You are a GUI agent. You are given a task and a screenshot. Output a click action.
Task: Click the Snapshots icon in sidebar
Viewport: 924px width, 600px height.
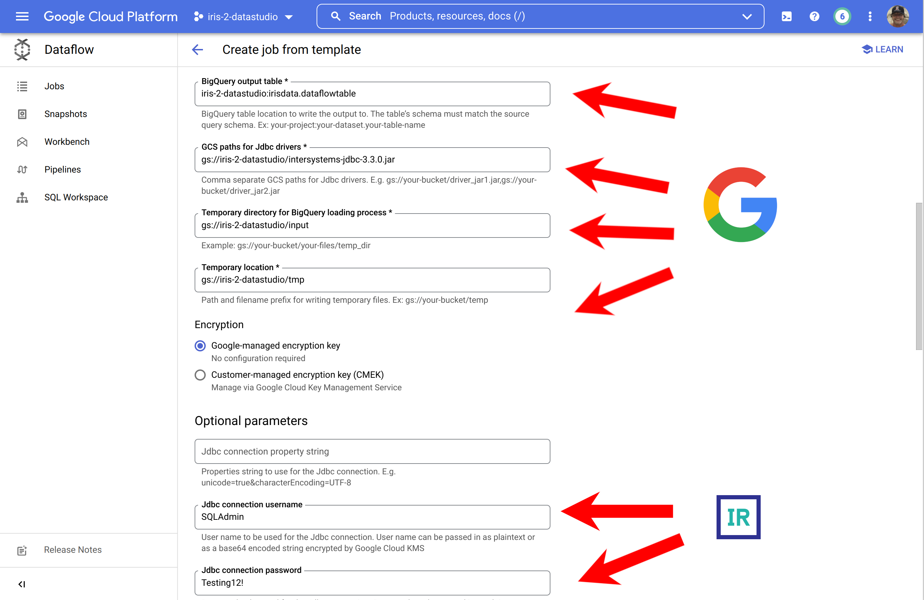(x=22, y=114)
